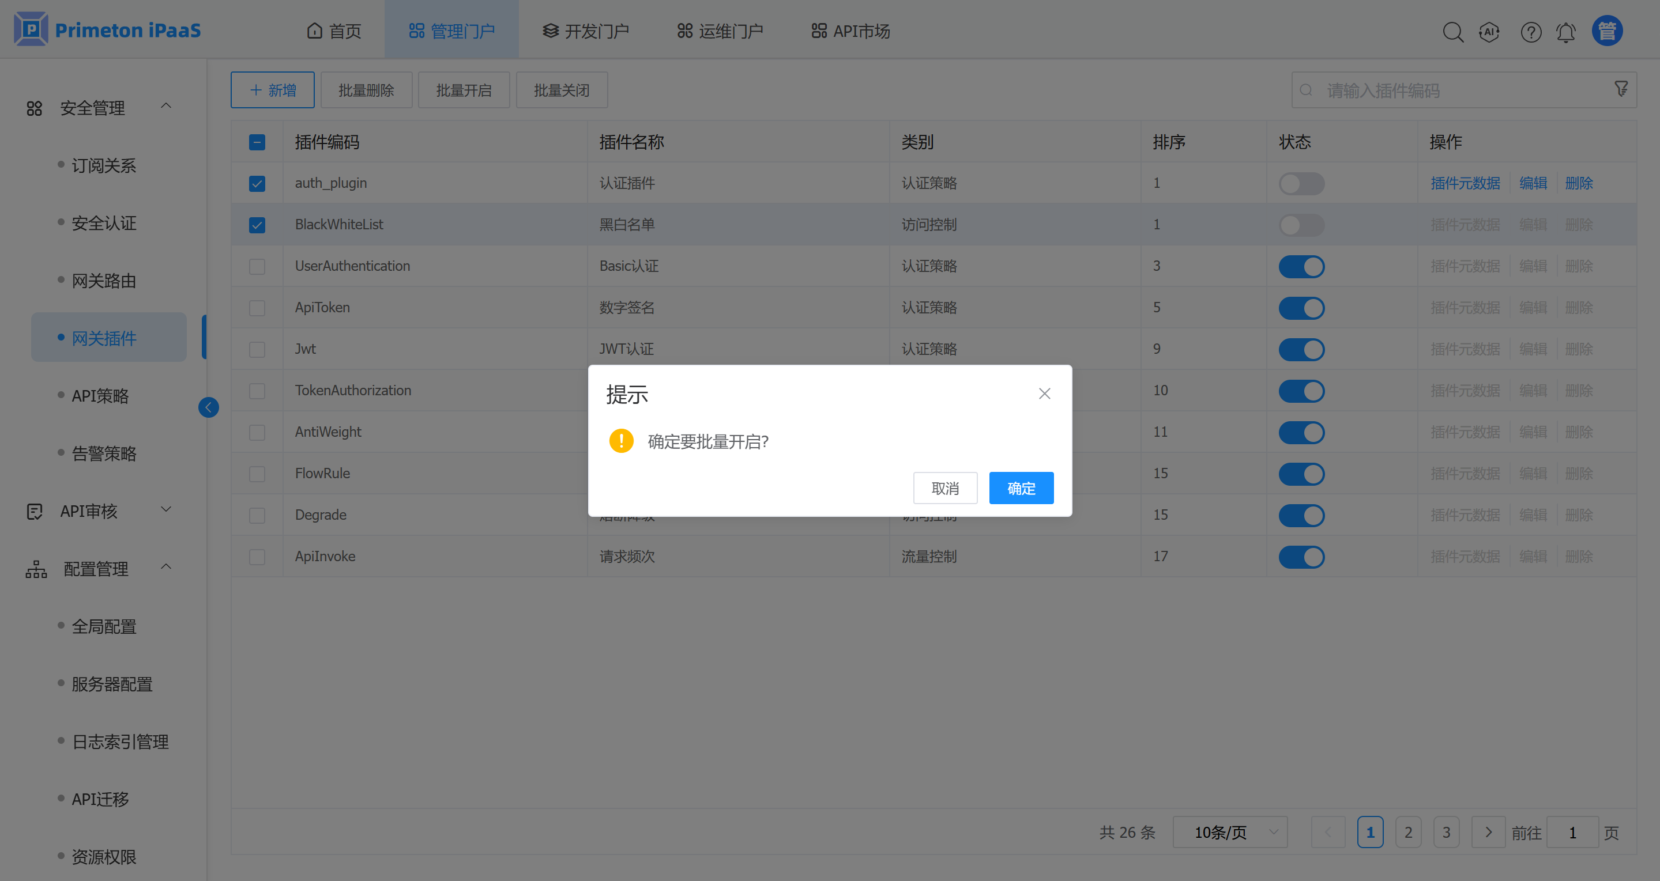Click the search magnifier icon in header
Viewport: 1660px width, 881px height.
[x=1452, y=32]
